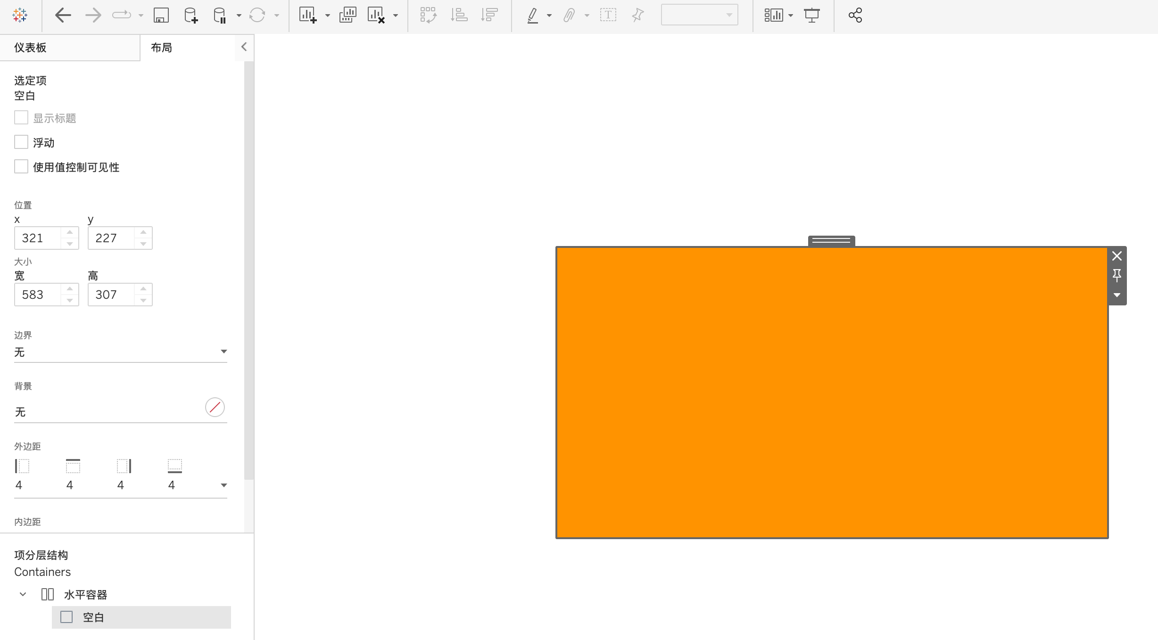Enable 使用值控制可见性 checkbox
The width and height of the screenshot is (1158, 640).
(21, 167)
